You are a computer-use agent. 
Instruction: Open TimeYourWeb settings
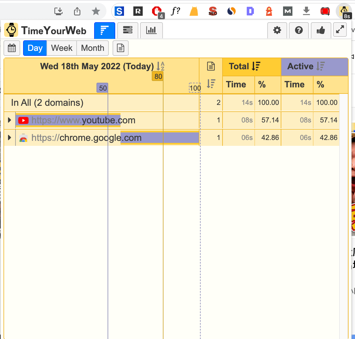click(x=277, y=30)
